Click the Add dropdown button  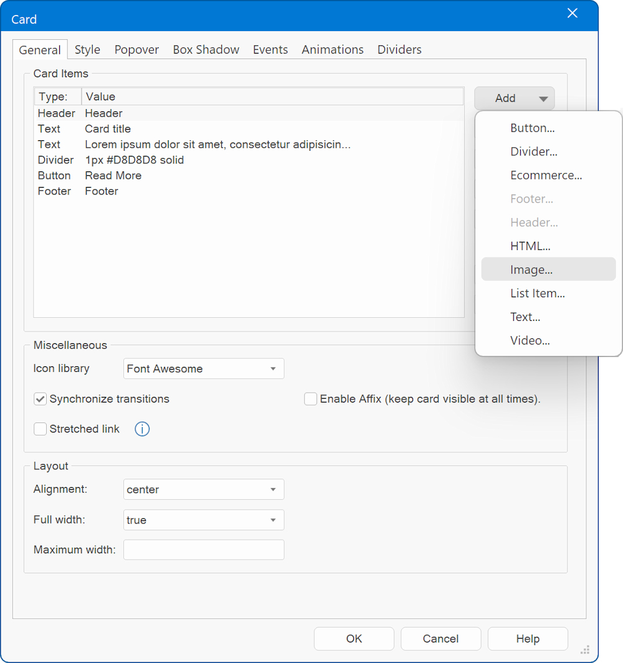point(514,98)
